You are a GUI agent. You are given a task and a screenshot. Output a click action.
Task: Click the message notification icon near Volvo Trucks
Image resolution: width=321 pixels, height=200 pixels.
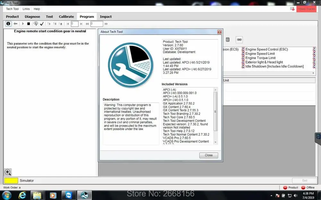click(292, 9)
